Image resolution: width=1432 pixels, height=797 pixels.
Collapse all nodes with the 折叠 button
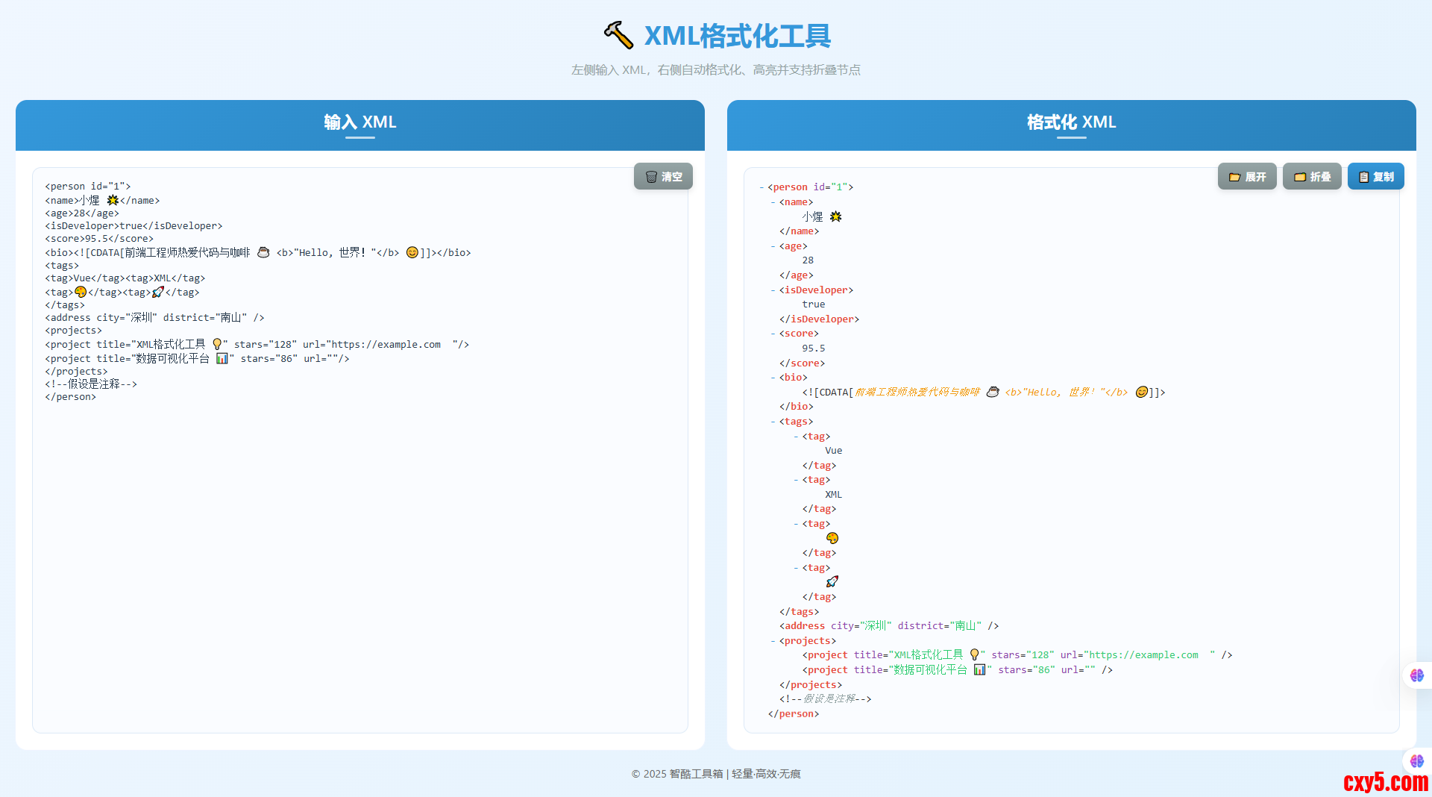(x=1312, y=177)
